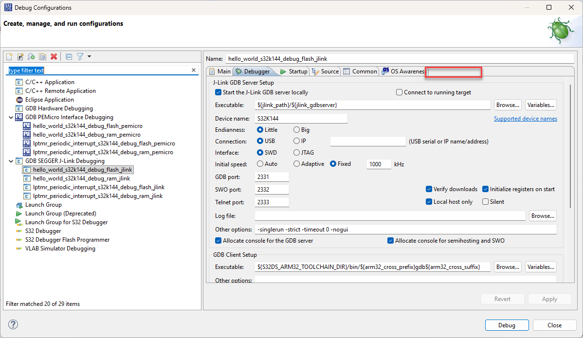The image size is (583, 338).
Task: Click Device name field S32K144
Action: 301,119
